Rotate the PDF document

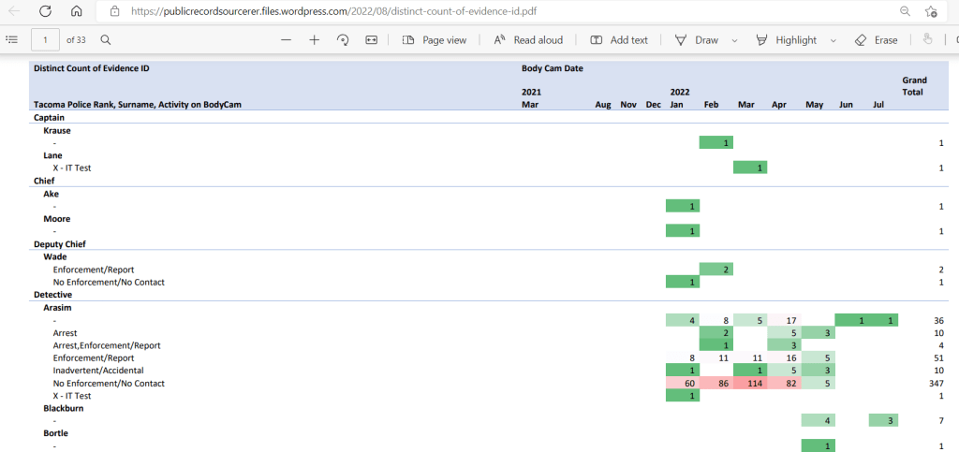[x=343, y=40]
